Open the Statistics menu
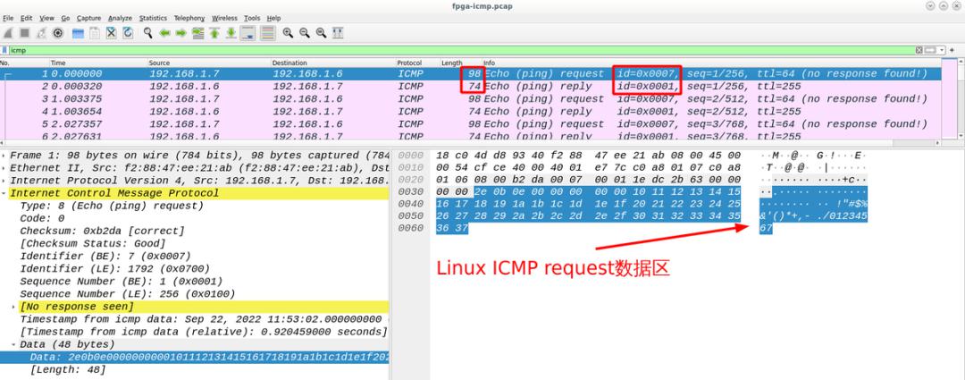The image size is (965, 380). [x=153, y=18]
